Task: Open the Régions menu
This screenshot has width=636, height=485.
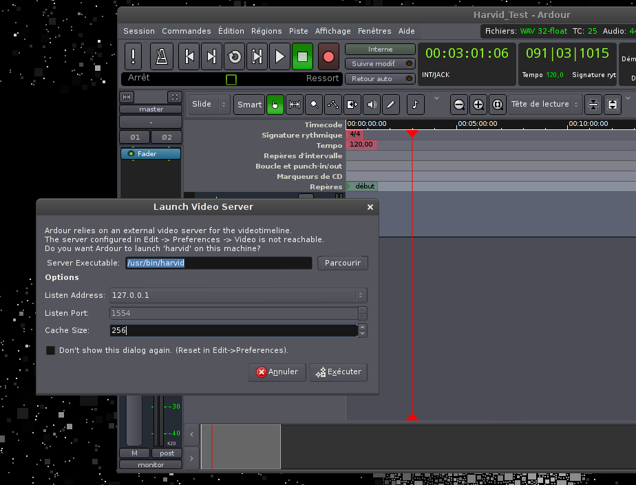Action: tap(266, 31)
